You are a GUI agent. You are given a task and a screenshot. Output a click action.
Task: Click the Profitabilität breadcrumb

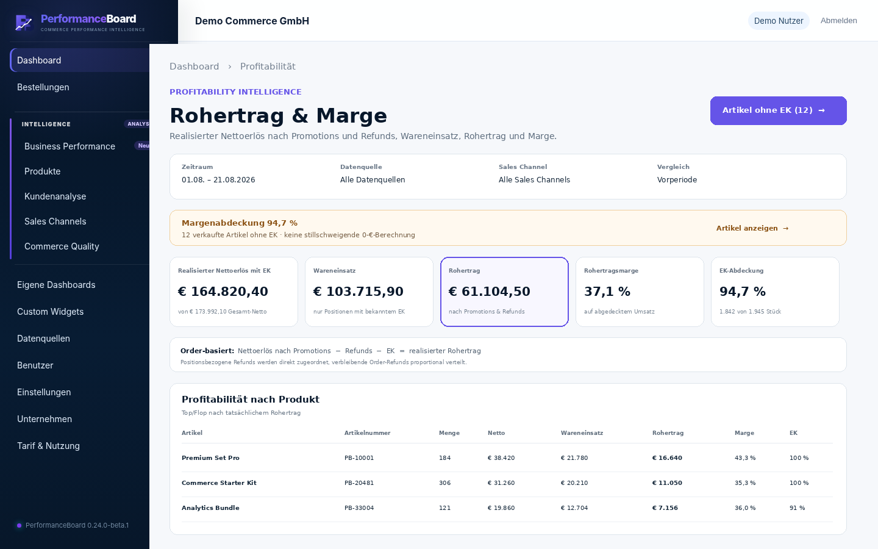coord(268,66)
